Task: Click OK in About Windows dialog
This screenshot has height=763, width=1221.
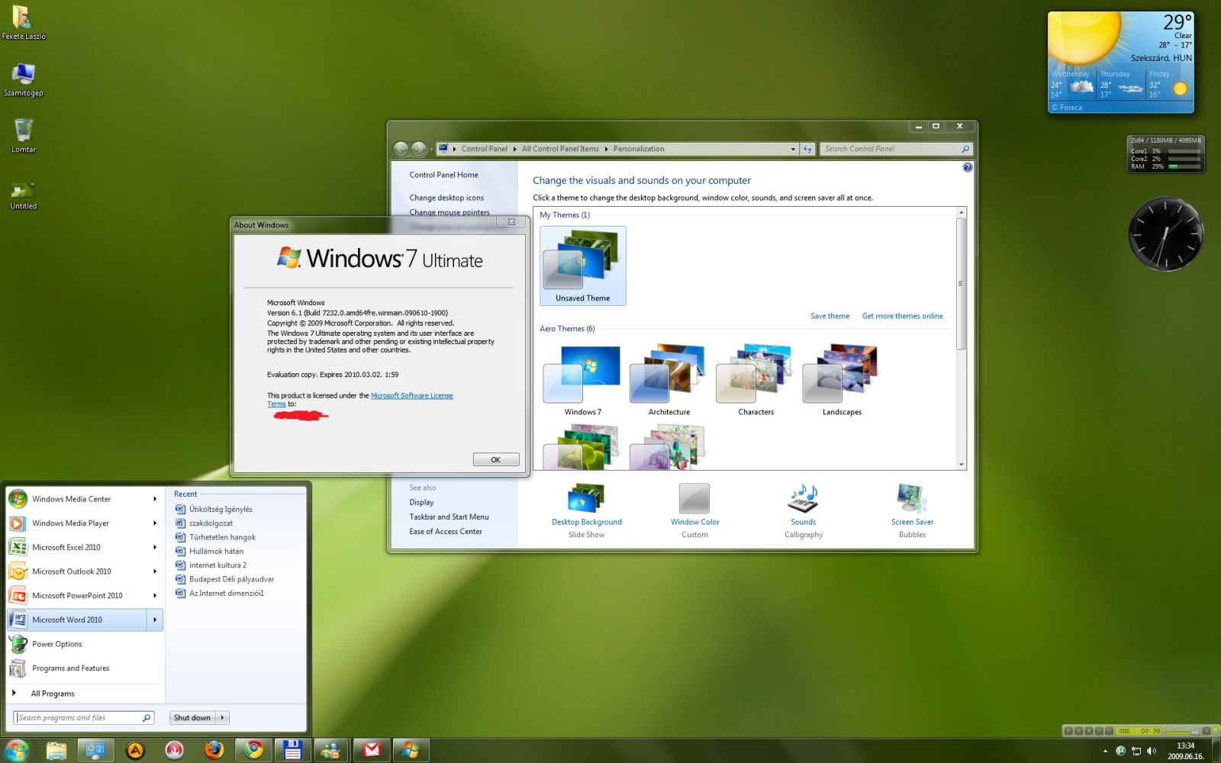Action: (x=496, y=459)
